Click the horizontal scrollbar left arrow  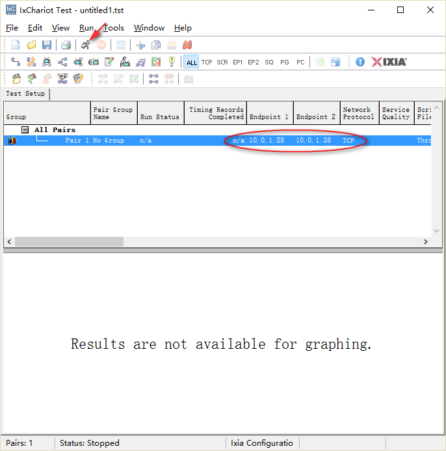9,241
